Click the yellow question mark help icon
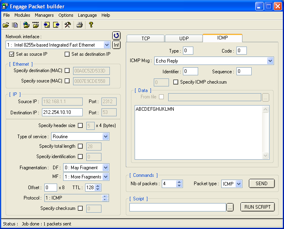Viewport: 284px width, 229px height. [91, 25]
